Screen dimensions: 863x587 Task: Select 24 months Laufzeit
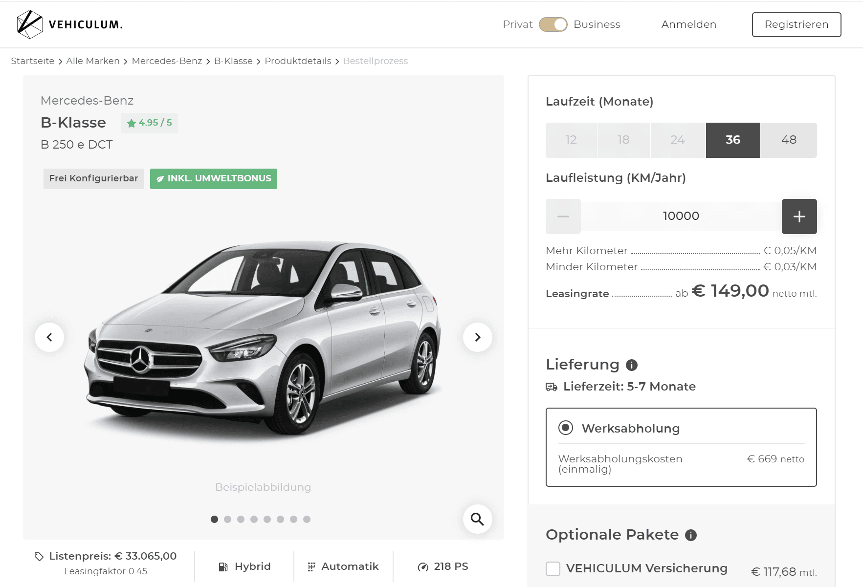678,140
